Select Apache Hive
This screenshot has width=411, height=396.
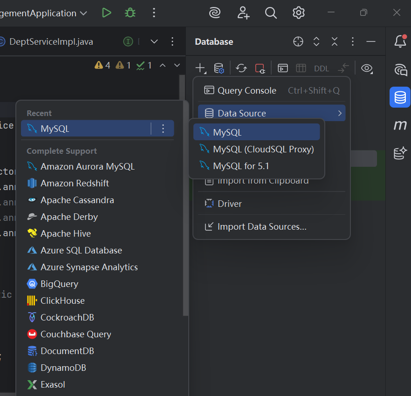click(97, 233)
